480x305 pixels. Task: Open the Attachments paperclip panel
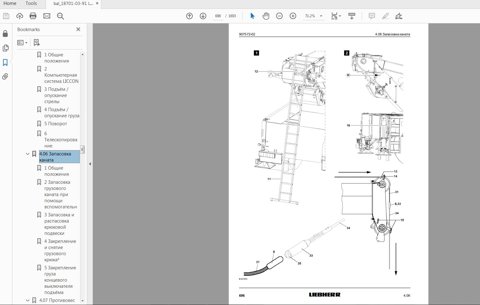tap(5, 77)
